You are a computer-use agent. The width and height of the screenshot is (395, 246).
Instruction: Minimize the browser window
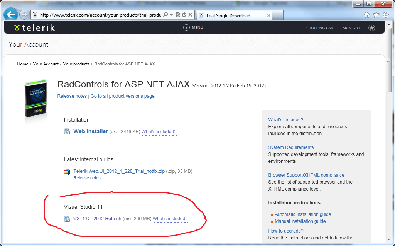click(358, 4)
